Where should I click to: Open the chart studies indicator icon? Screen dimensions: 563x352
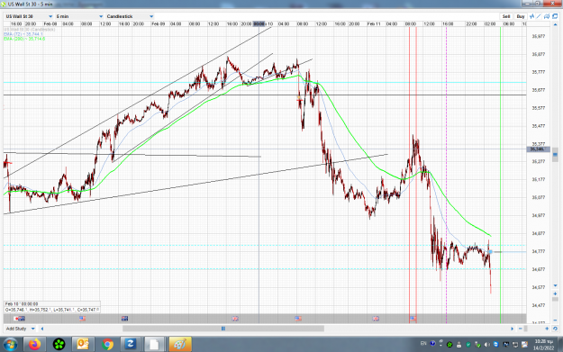(x=532, y=16)
